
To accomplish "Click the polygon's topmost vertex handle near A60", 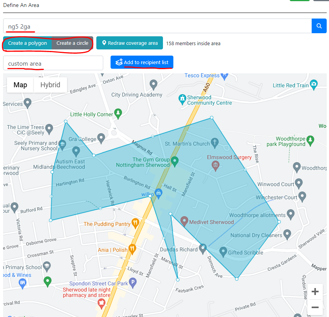I will coord(211,117).
